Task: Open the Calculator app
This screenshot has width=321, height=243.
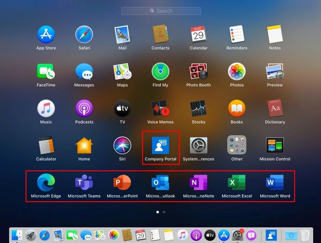Action: point(46,145)
